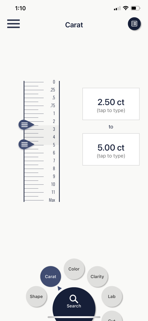The height and width of the screenshot is (321, 148).
Task: Tap the Max mark on carat scale
Action: (x=52, y=200)
